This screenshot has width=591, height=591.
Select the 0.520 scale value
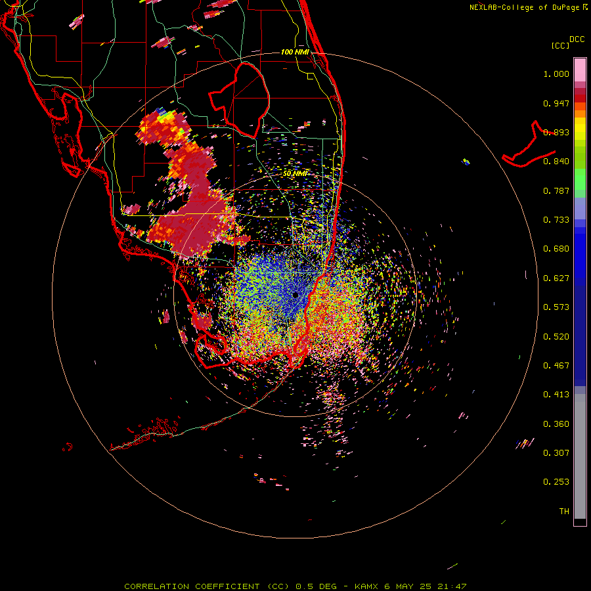(x=556, y=337)
